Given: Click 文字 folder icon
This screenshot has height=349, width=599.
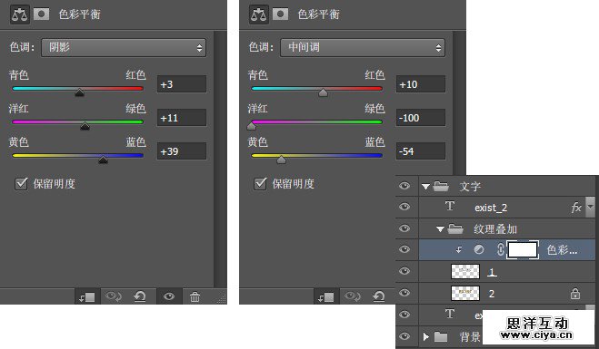Looking at the screenshot, I should pos(441,186).
